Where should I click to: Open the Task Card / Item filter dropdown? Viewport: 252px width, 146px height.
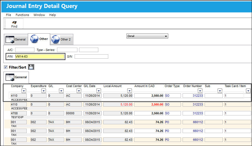tap(248, 91)
